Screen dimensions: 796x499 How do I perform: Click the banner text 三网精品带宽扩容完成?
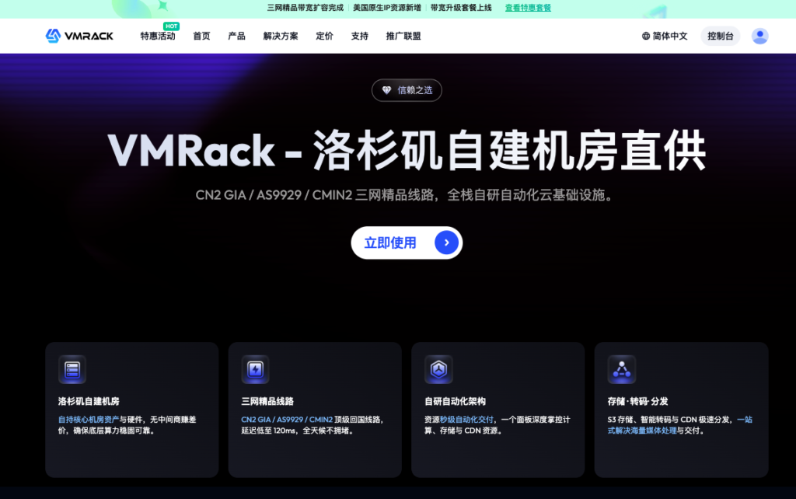[x=305, y=8]
